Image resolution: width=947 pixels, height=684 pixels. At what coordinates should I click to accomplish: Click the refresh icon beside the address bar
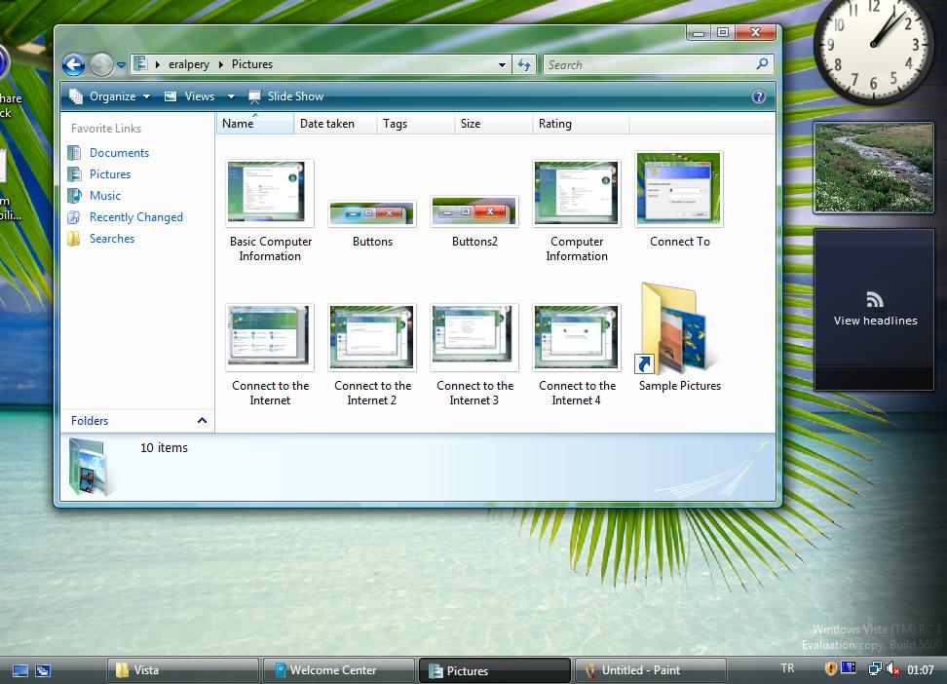(x=524, y=64)
